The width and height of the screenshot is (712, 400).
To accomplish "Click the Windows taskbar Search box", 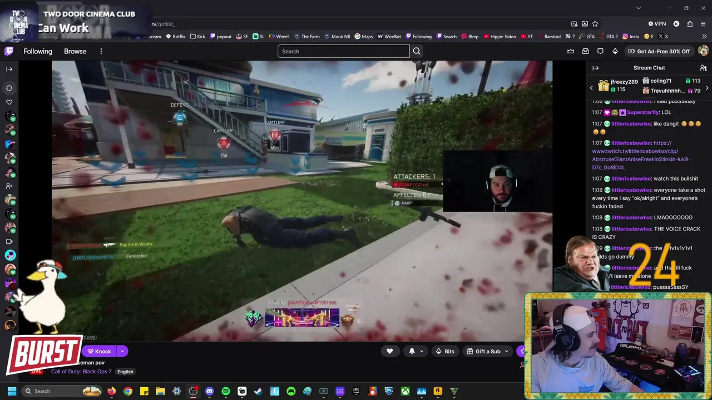I will 62,391.
